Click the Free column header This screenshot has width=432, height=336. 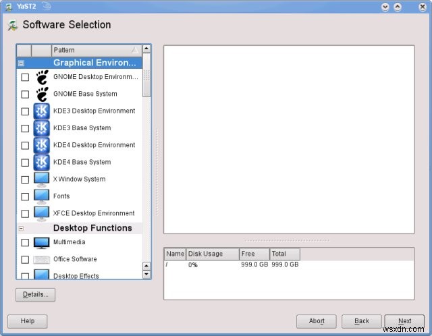tap(254, 254)
